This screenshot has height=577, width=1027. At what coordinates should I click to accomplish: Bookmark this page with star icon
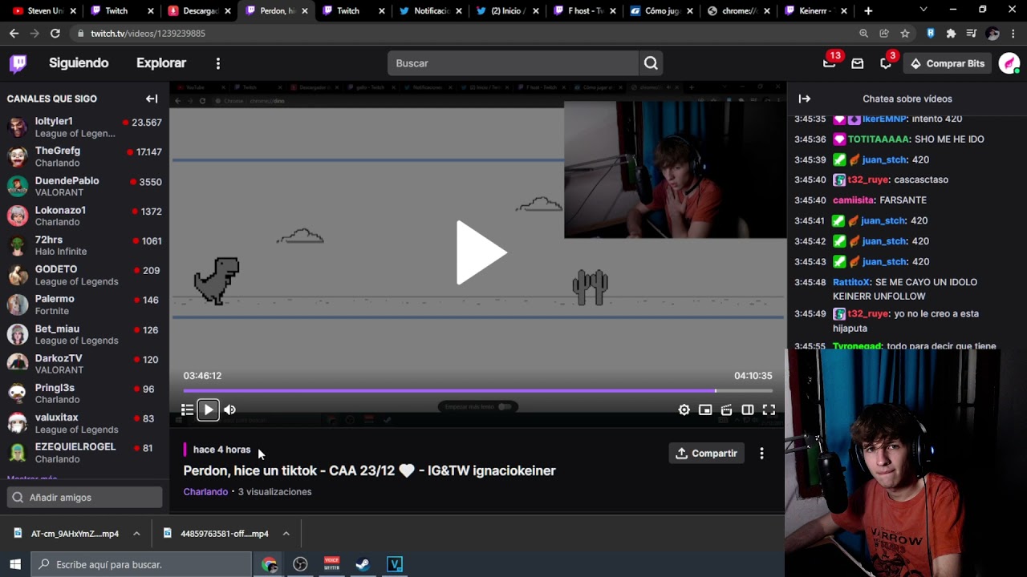point(905,34)
